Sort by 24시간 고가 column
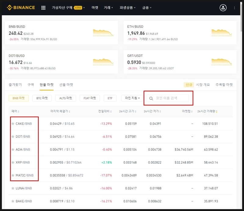Screen dimensions: 244x211 (x=127, y=111)
